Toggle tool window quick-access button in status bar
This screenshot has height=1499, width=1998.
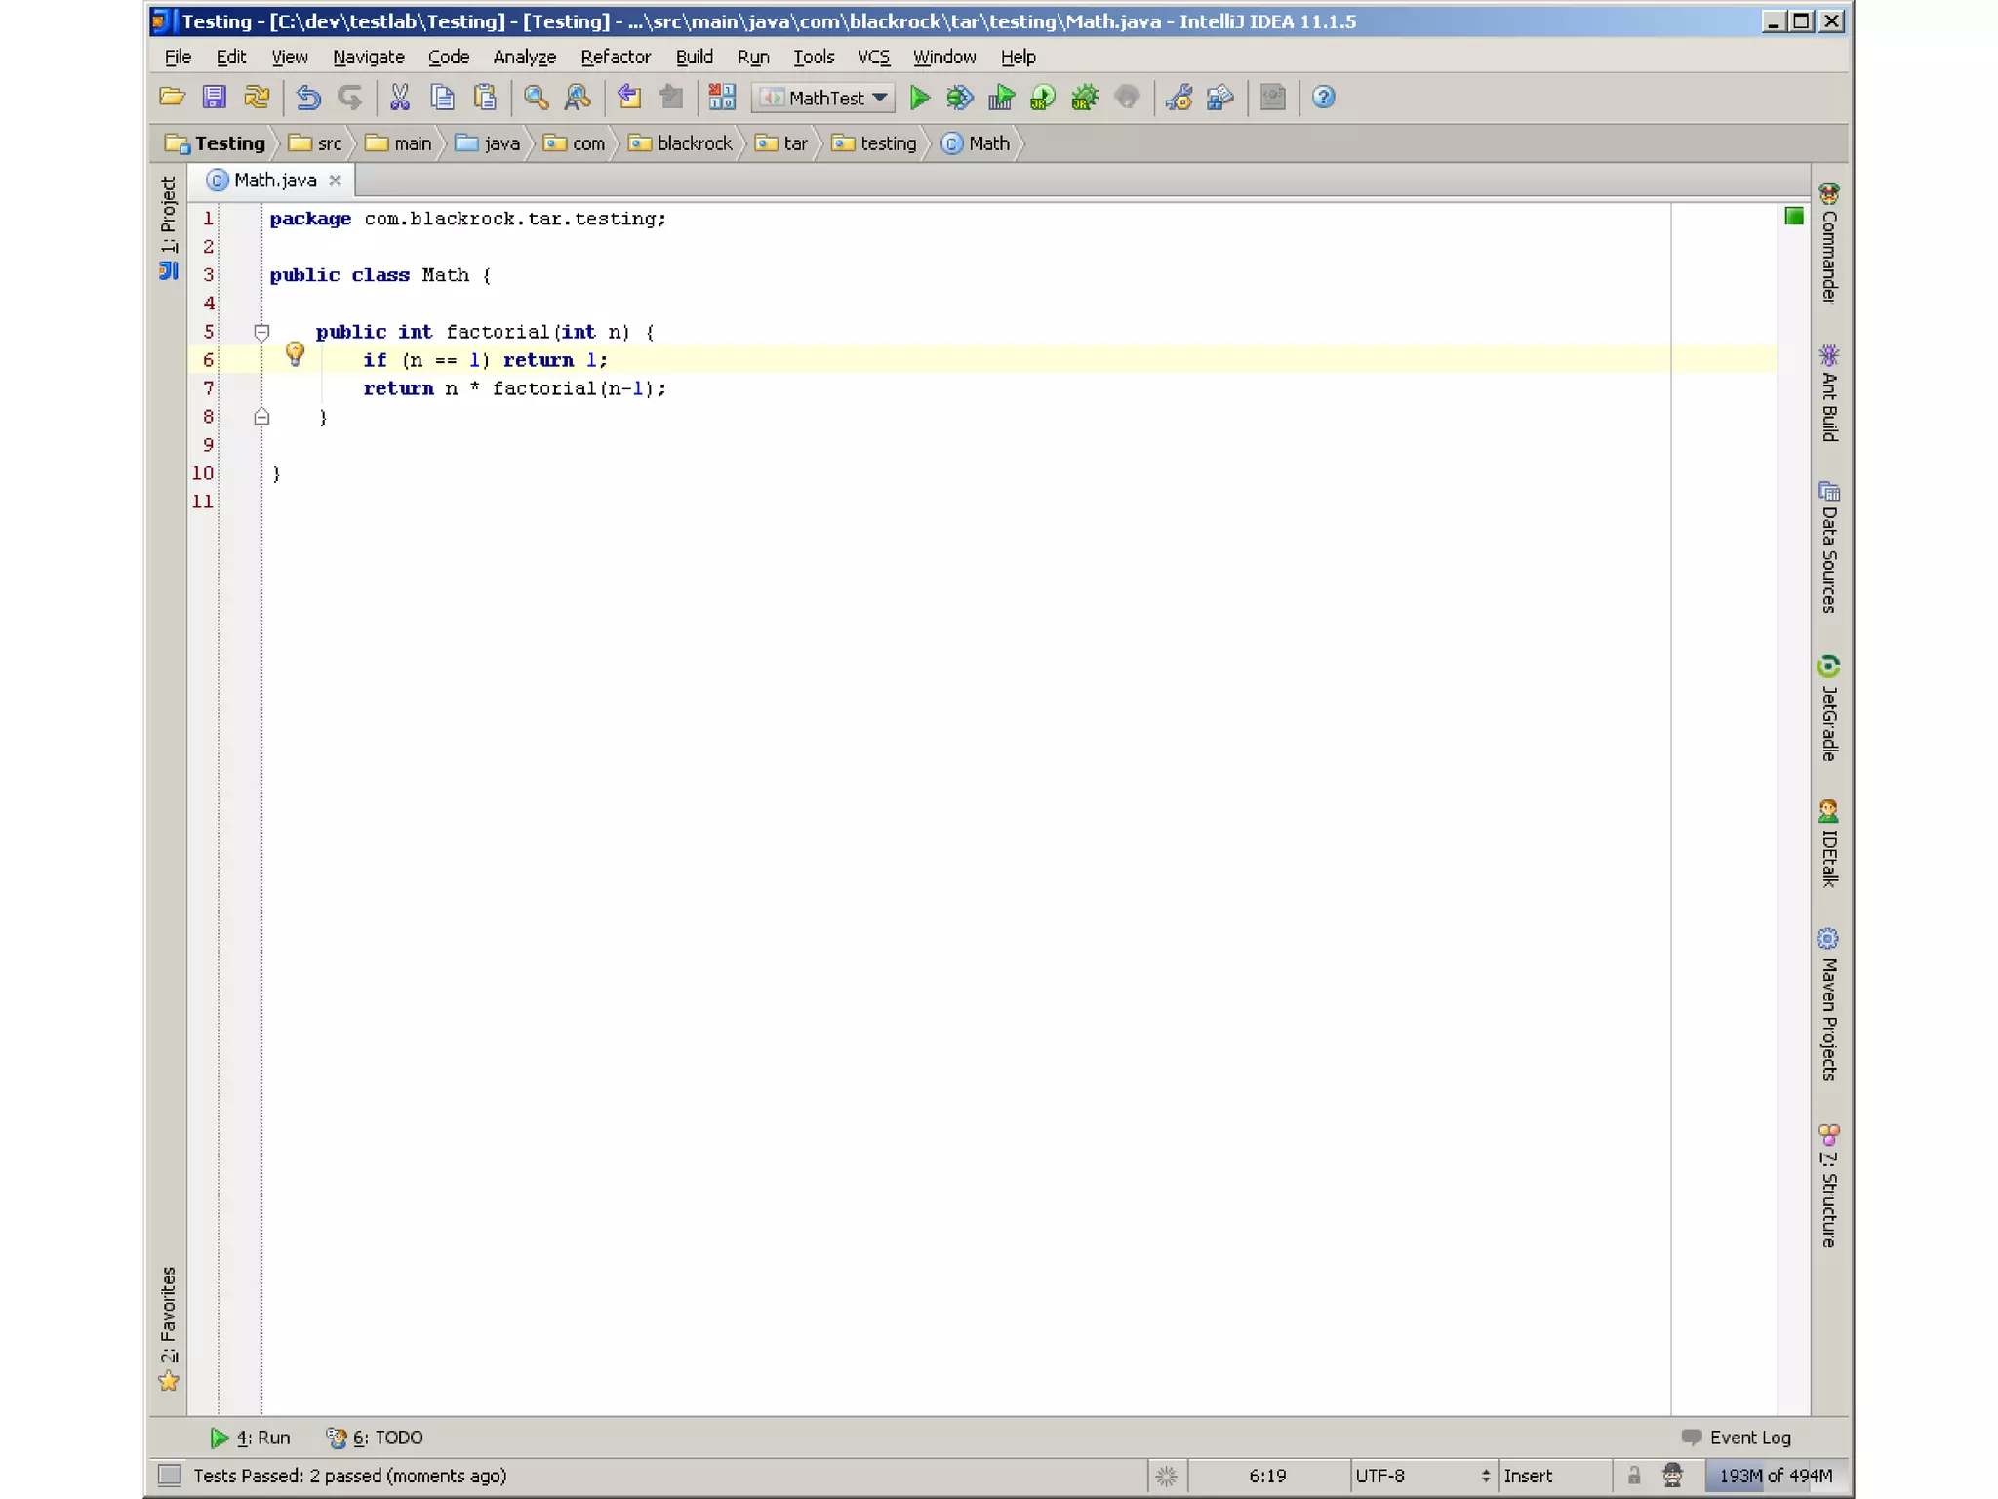pyautogui.click(x=170, y=1475)
